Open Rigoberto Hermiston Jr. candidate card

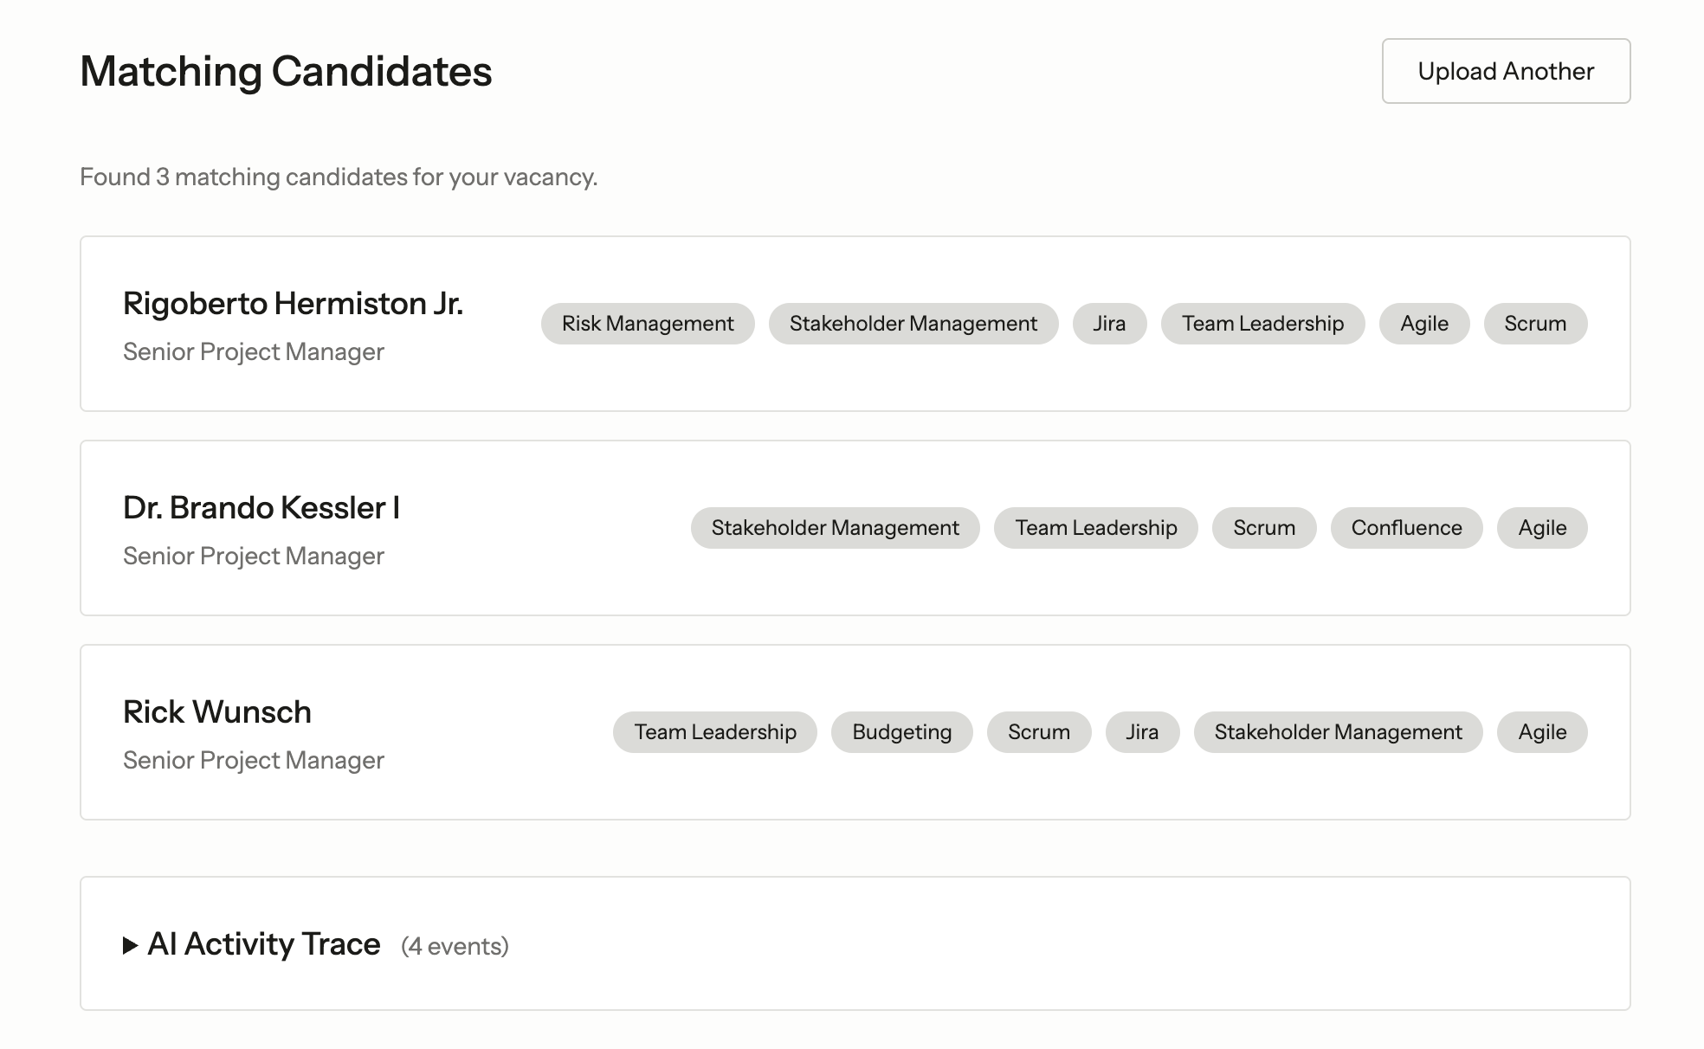[x=293, y=304]
